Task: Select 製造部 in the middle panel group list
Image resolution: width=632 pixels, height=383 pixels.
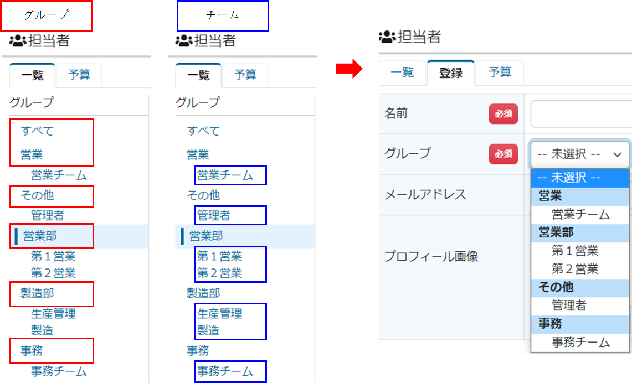Action: coord(203,293)
